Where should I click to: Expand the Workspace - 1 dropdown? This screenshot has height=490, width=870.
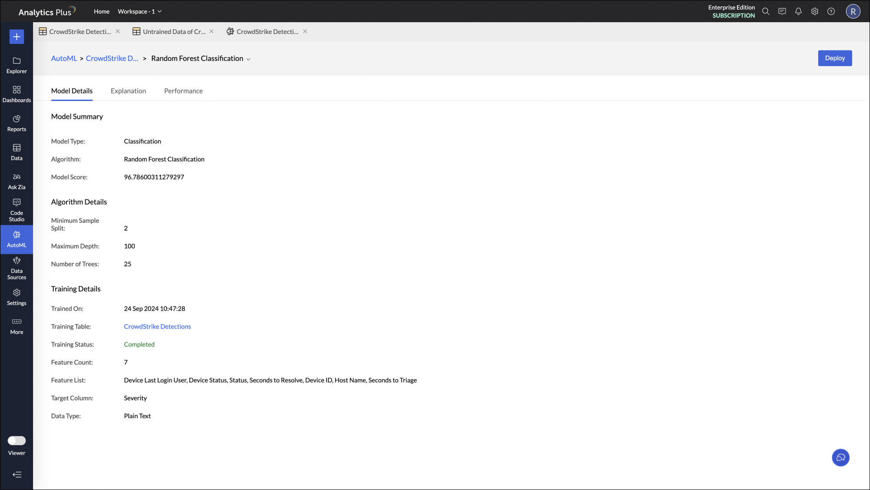pyautogui.click(x=140, y=12)
